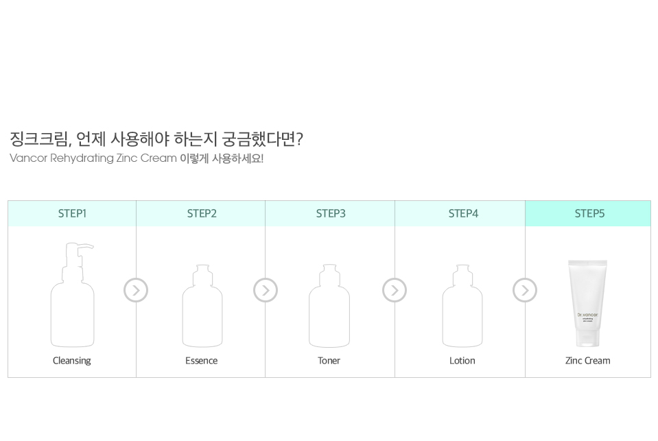Select the STEP1 header

tap(72, 213)
